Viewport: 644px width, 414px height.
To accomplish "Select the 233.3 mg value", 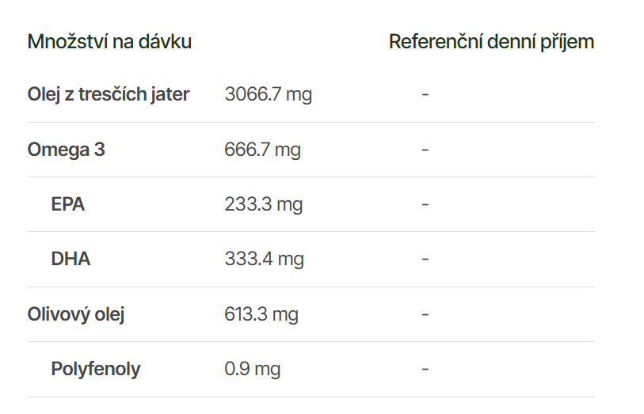I will click(264, 204).
